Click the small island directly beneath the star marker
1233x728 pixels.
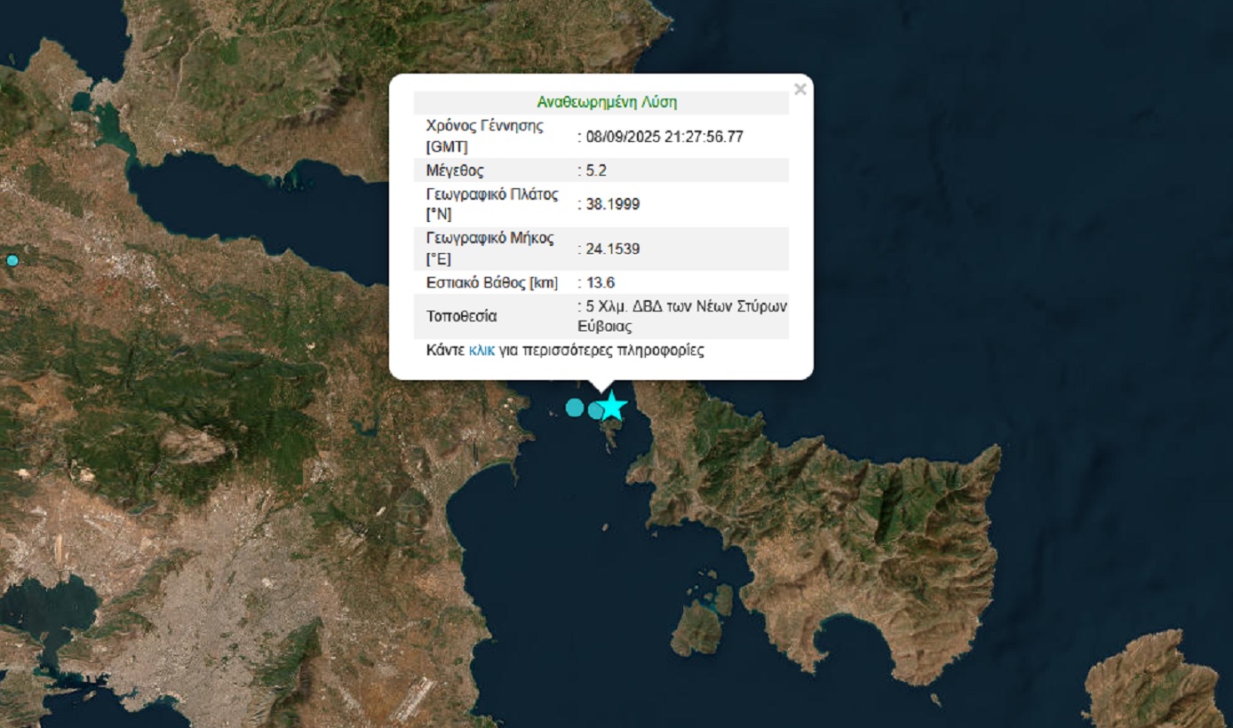point(611,435)
